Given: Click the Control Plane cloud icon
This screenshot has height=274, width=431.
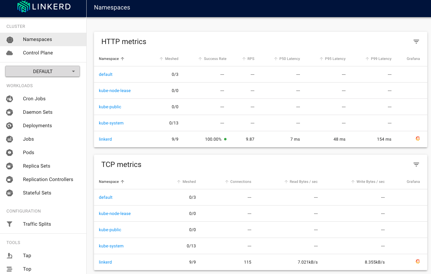Looking at the screenshot, I should point(10,53).
